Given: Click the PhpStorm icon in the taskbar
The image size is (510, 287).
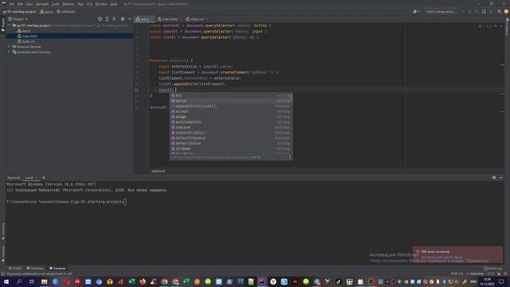Looking at the screenshot, I should pos(262,281).
